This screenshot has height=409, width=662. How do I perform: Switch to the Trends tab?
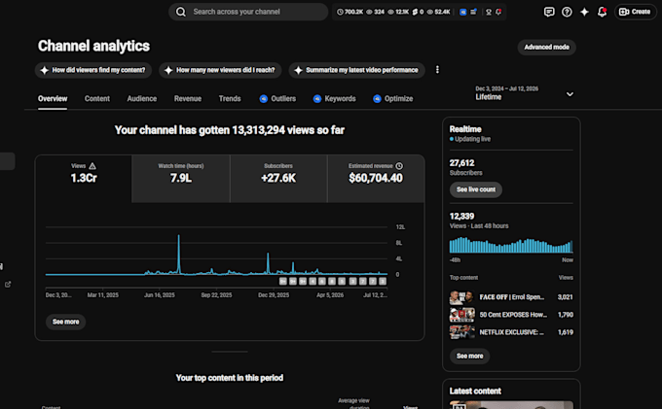coord(230,98)
